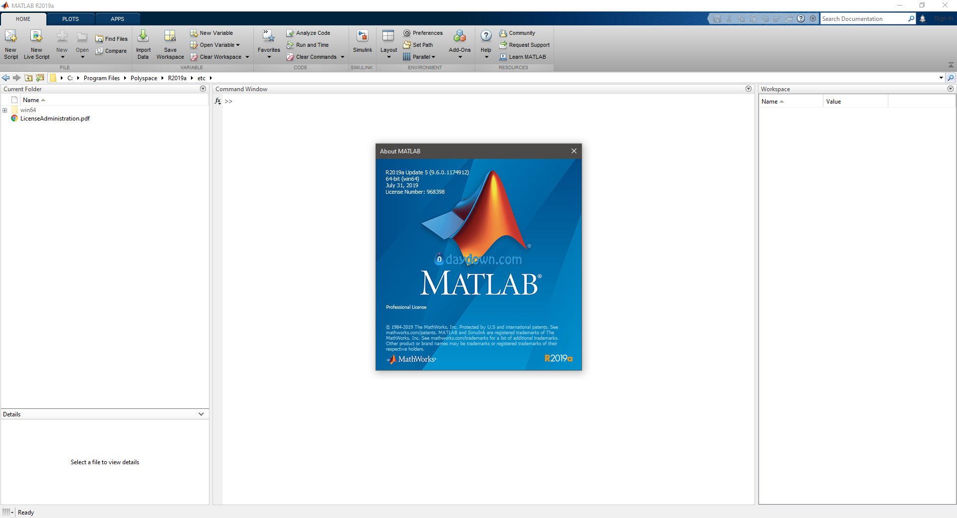The image size is (957, 518).
Task: Click the Save icon in quick access toolbar
Action: (717, 19)
